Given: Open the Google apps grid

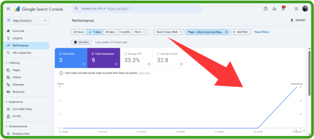Looking at the screenshot, I should (296, 9).
